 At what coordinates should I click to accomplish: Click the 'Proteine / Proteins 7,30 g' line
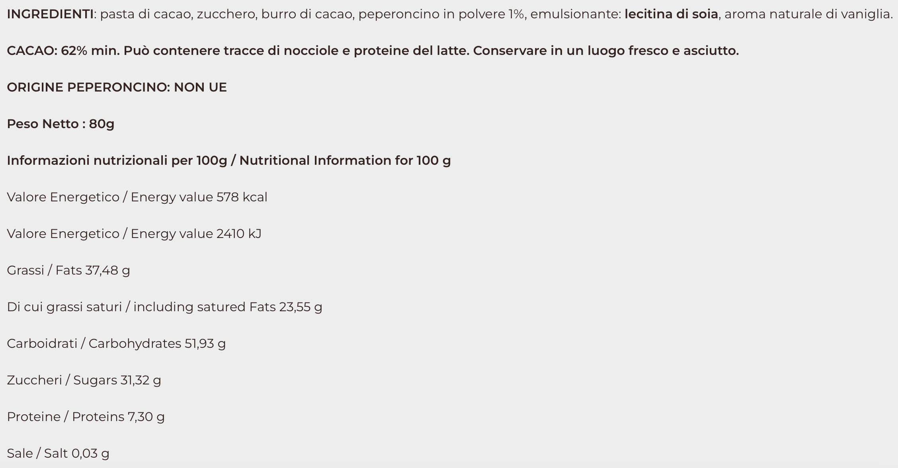pos(86,417)
